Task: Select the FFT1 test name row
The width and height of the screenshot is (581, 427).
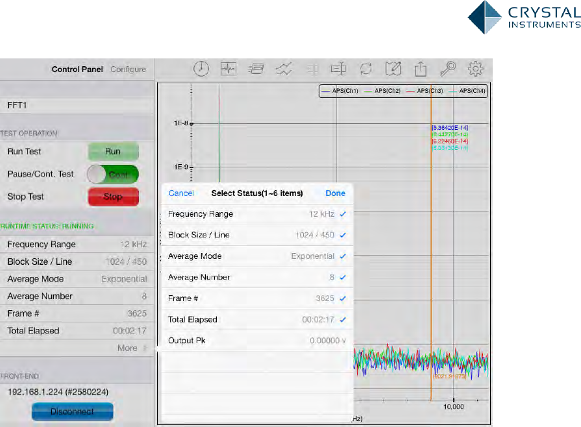Action: click(x=77, y=105)
